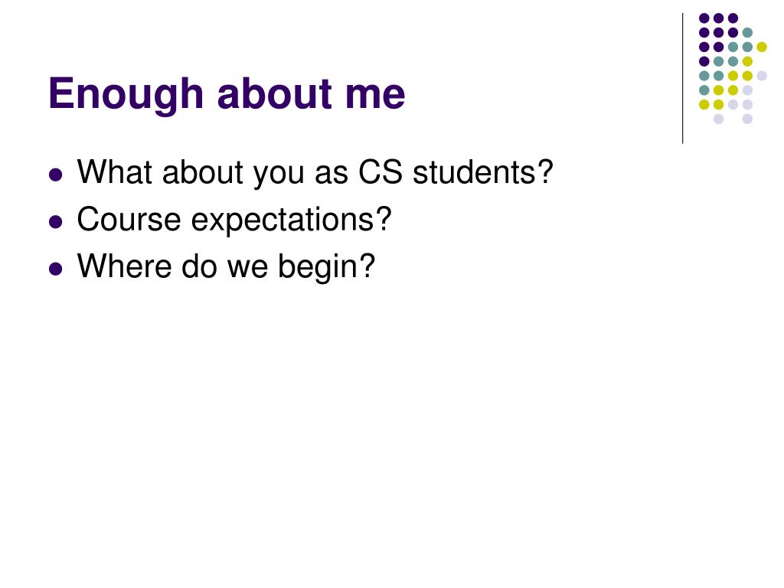
Task: Click the bullet dot before "Where do we begin?"
Action: pos(55,269)
